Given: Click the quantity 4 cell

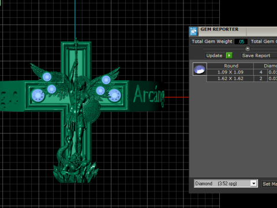Looking at the screenshot, I should coord(261,72).
